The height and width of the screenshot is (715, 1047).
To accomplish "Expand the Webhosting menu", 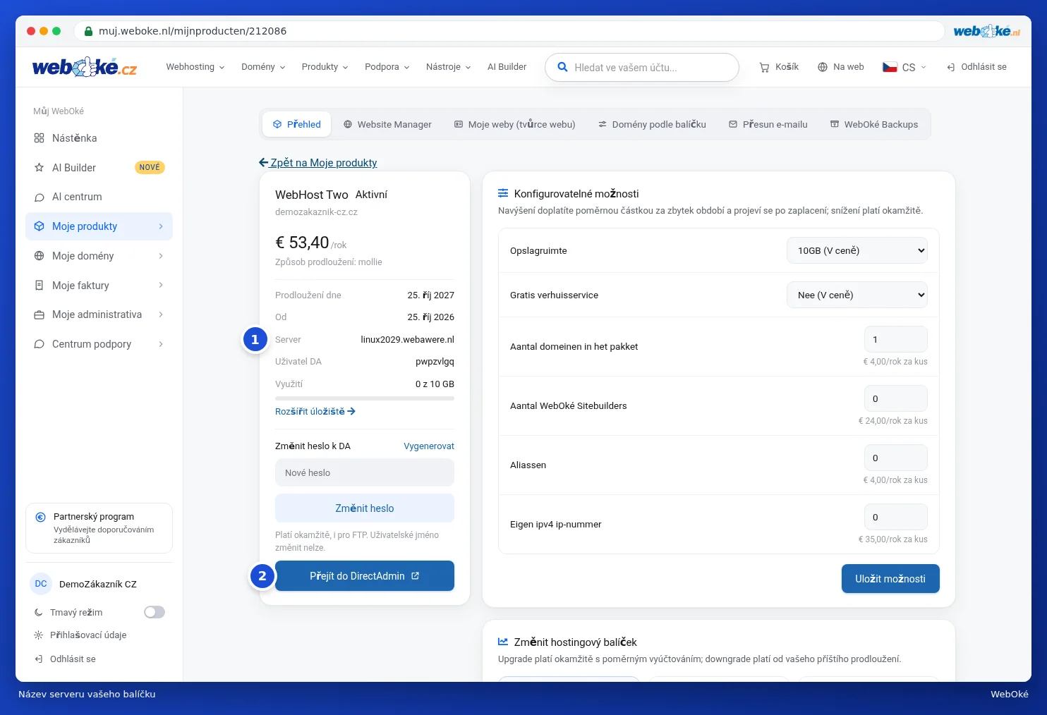I will coord(195,67).
